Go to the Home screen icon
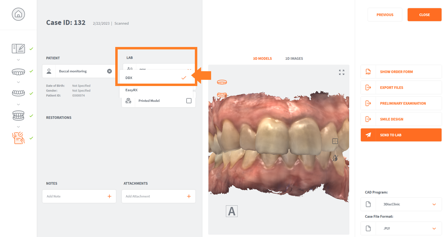This screenshot has width=443, height=237. pyautogui.click(x=18, y=14)
